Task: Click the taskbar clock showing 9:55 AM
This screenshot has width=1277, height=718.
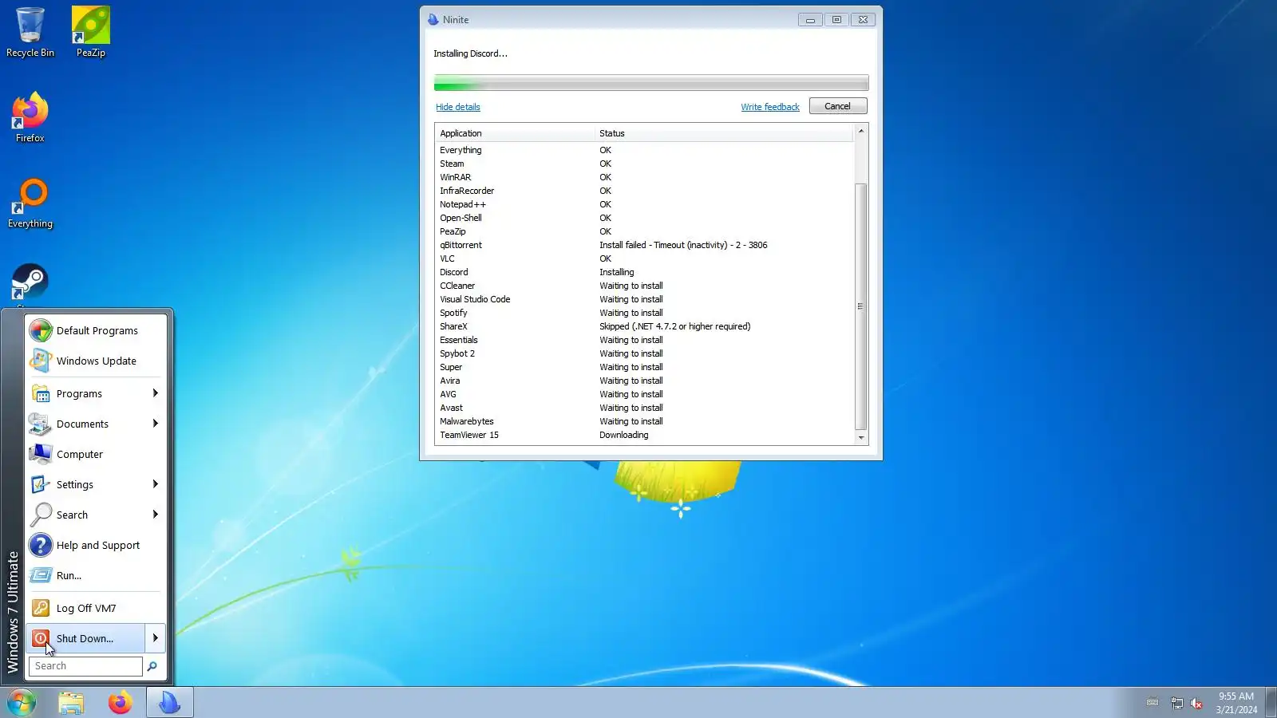Action: click(x=1236, y=703)
